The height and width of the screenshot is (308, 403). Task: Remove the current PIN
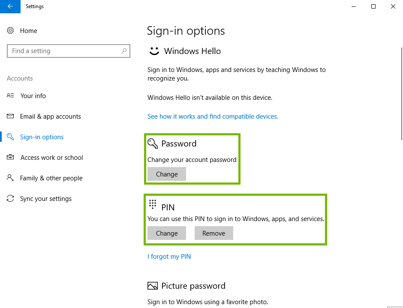click(214, 233)
